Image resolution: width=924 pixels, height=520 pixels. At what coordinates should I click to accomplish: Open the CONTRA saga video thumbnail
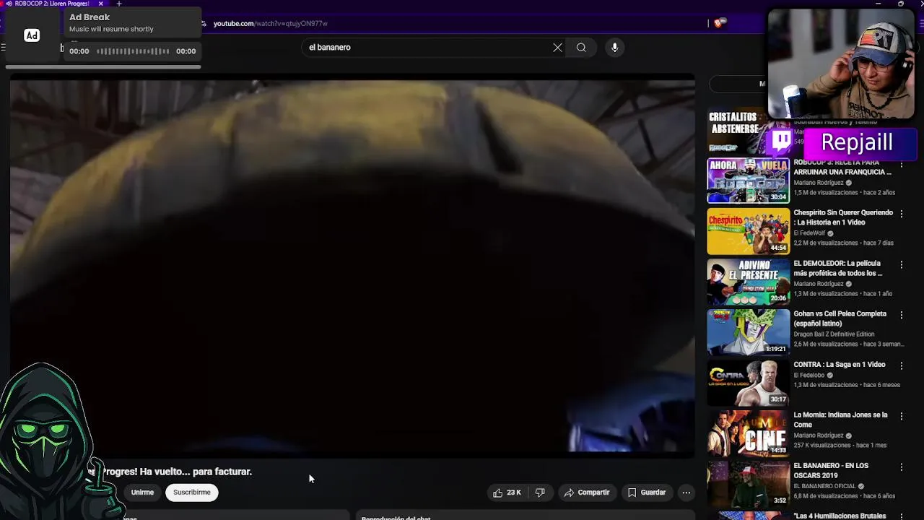[x=748, y=383]
